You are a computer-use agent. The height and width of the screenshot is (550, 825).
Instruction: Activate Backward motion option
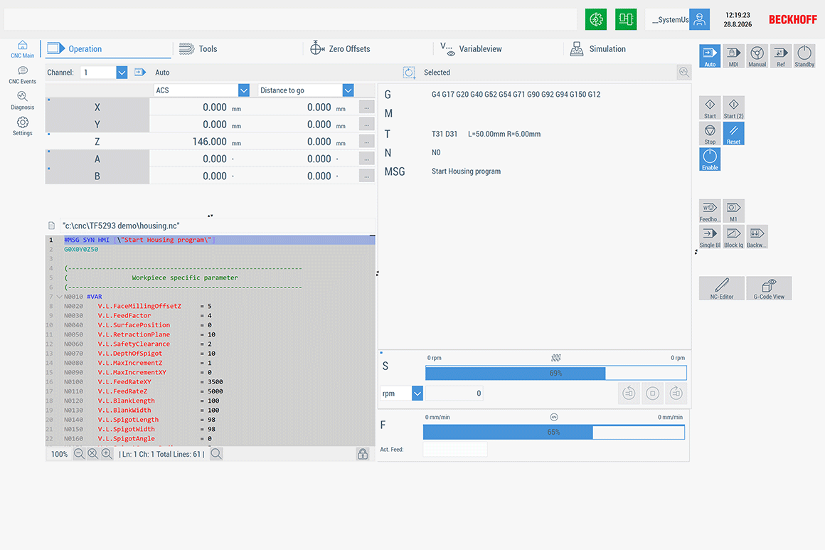[757, 237]
